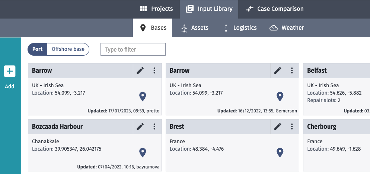Select the Brest card title

(x=177, y=127)
